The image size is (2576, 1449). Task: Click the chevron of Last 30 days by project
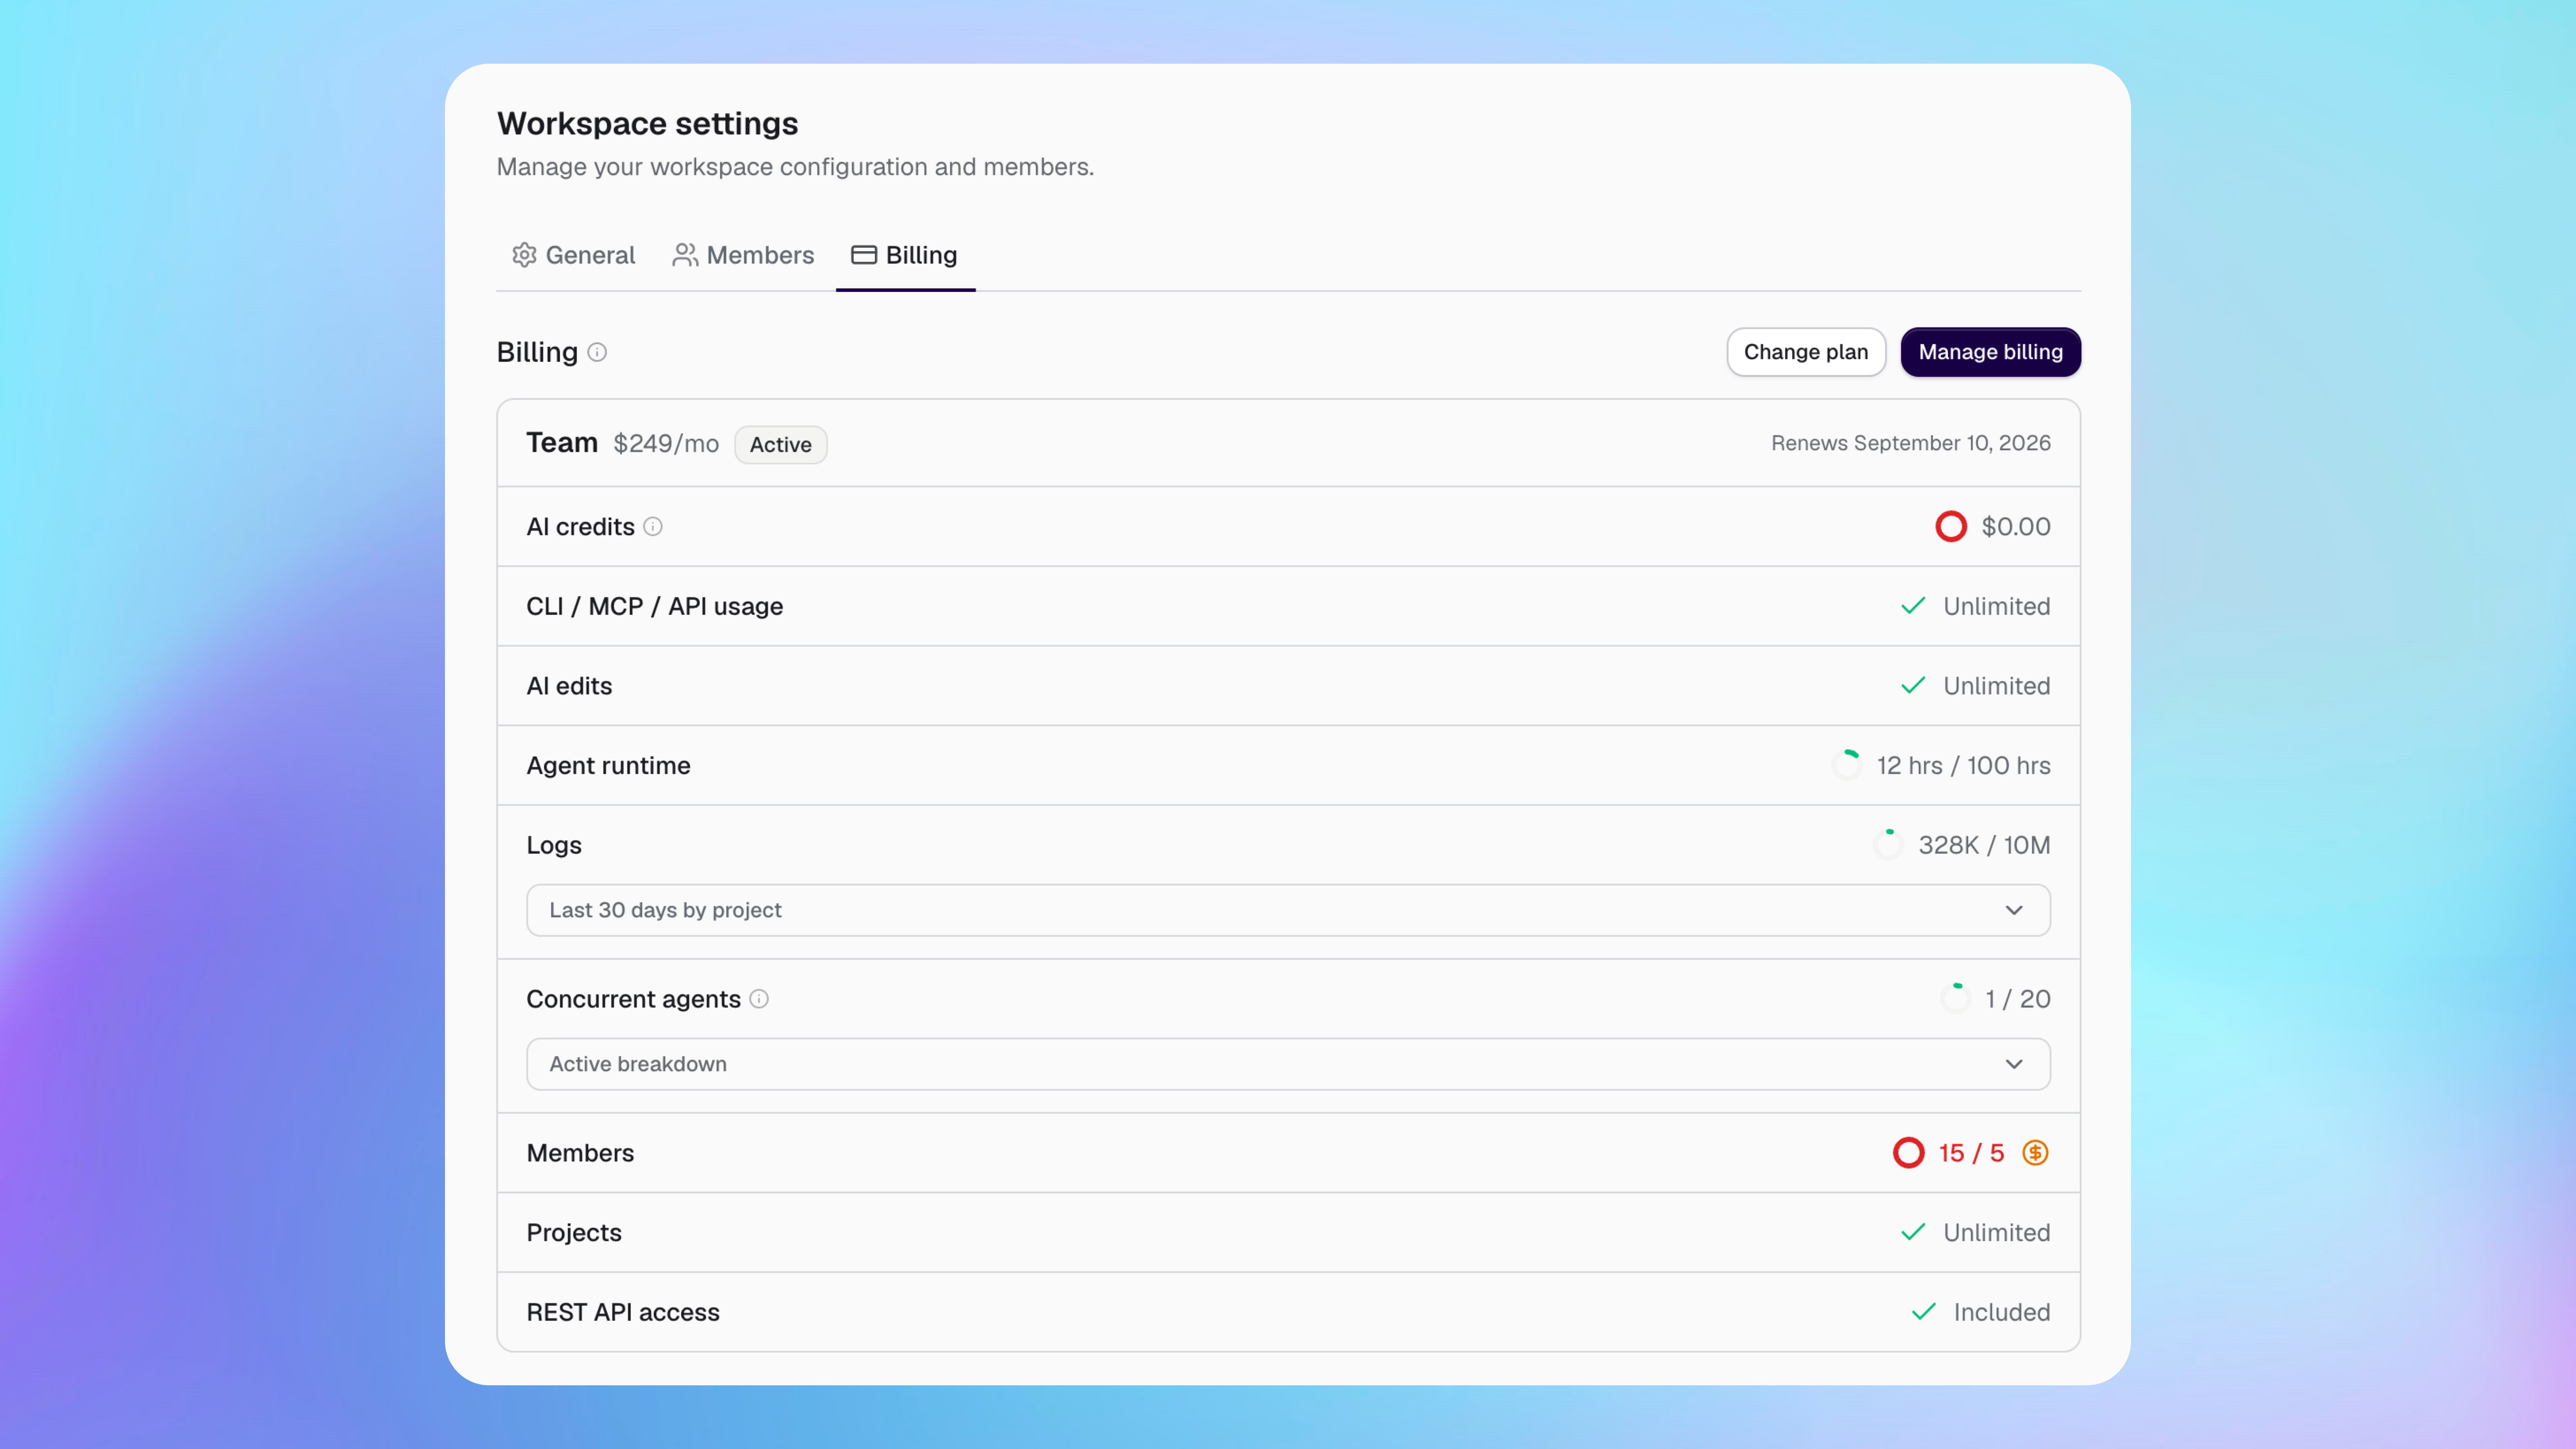2014,910
